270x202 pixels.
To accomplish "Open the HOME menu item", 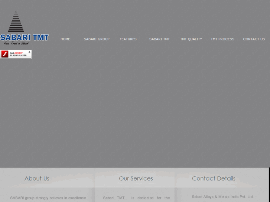I will pos(65,39).
